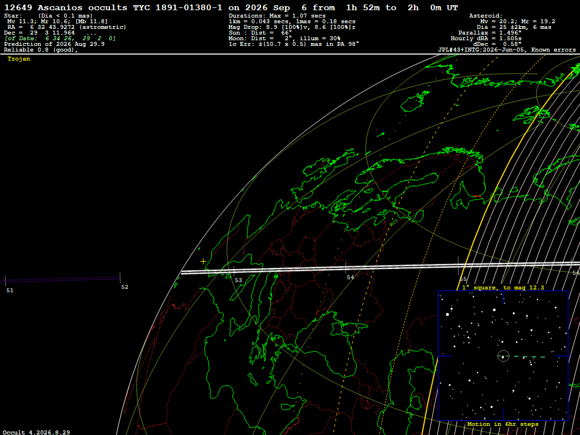Screen dimensions: 580x435
Task: Click the purple dotted path segment before 52
Action: click(62, 279)
